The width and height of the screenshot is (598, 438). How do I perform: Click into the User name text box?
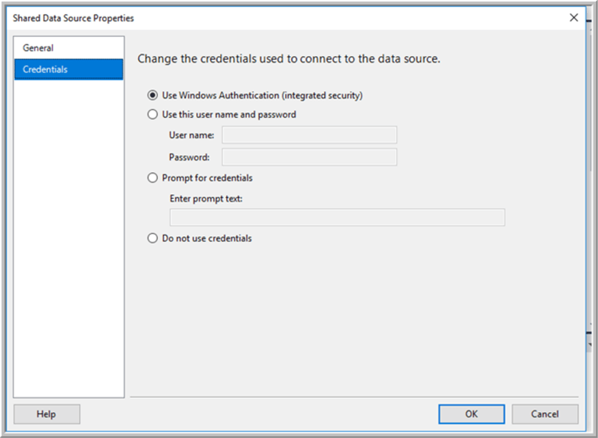[310, 135]
